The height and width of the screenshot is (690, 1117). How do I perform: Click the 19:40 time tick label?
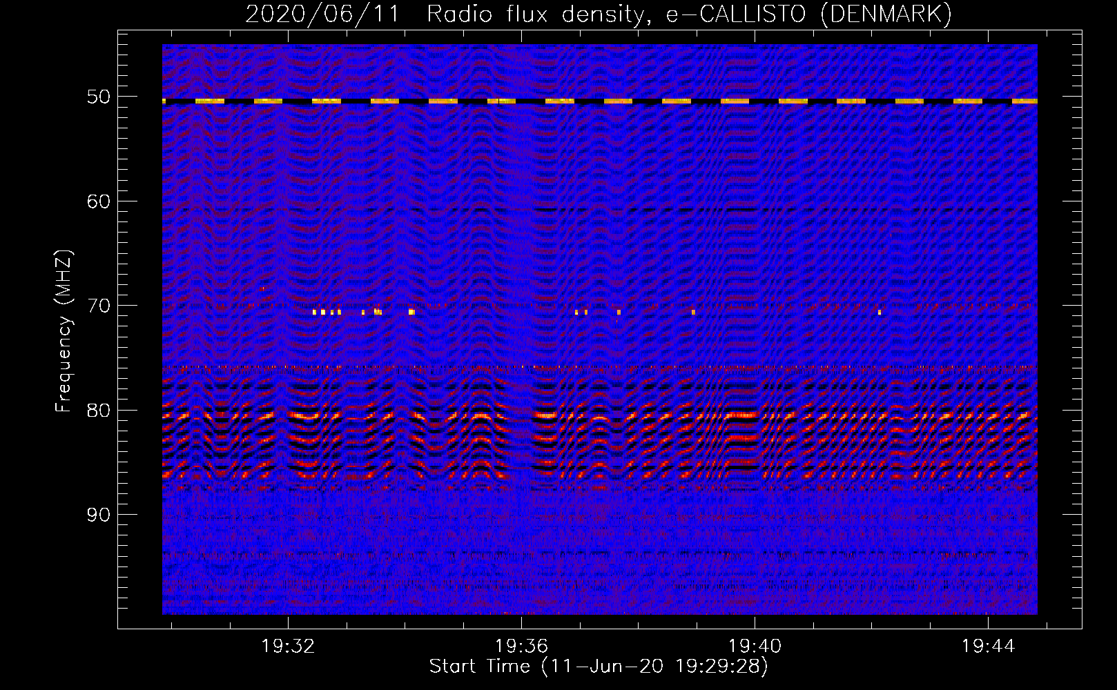(755, 647)
